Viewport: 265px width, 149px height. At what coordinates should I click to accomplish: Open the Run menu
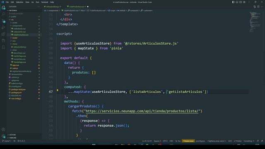point(38,2)
